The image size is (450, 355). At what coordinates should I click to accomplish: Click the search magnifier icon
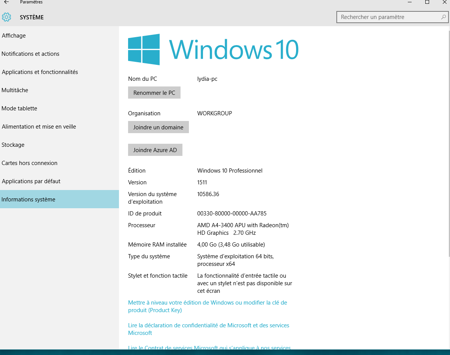pyautogui.click(x=443, y=17)
